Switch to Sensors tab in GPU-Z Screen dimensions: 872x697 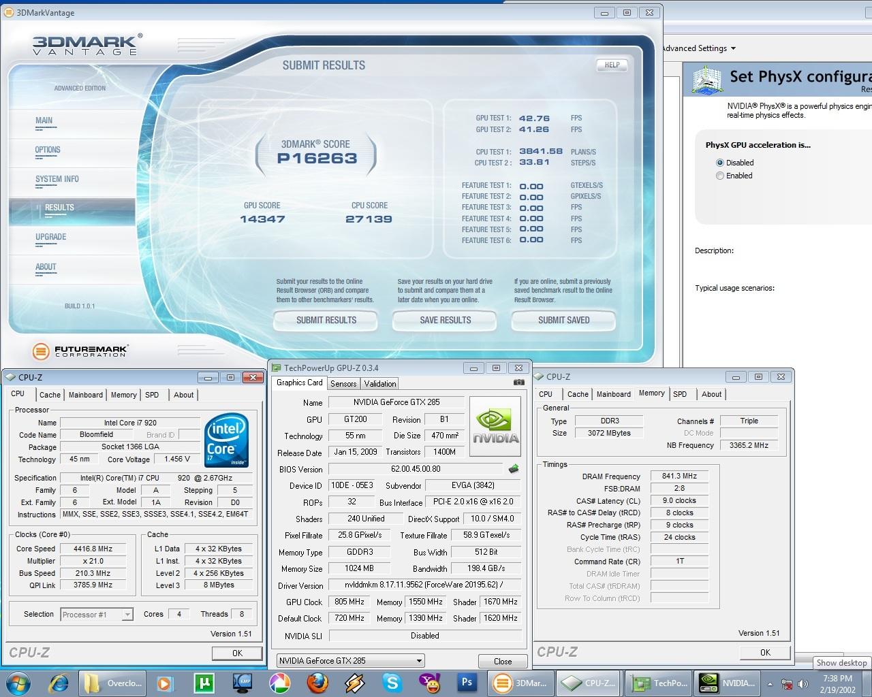(x=343, y=384)
